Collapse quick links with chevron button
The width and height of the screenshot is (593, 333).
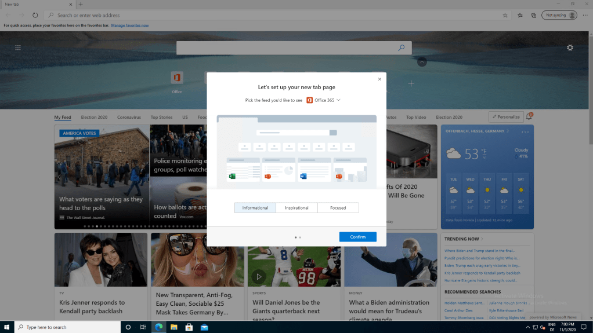tap(422, 62)
